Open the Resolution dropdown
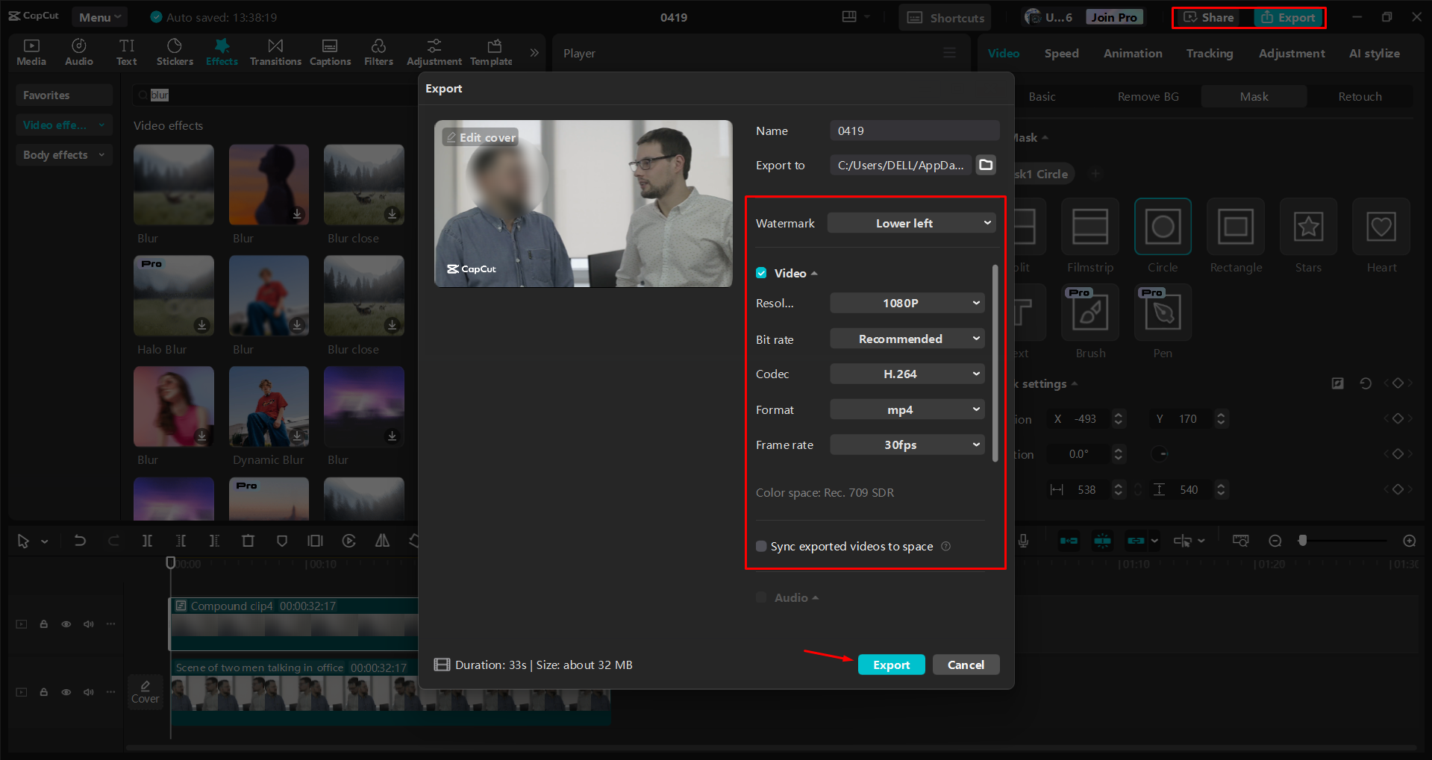This screenshot has height=760, width=1432. click(x=907, y=303)
